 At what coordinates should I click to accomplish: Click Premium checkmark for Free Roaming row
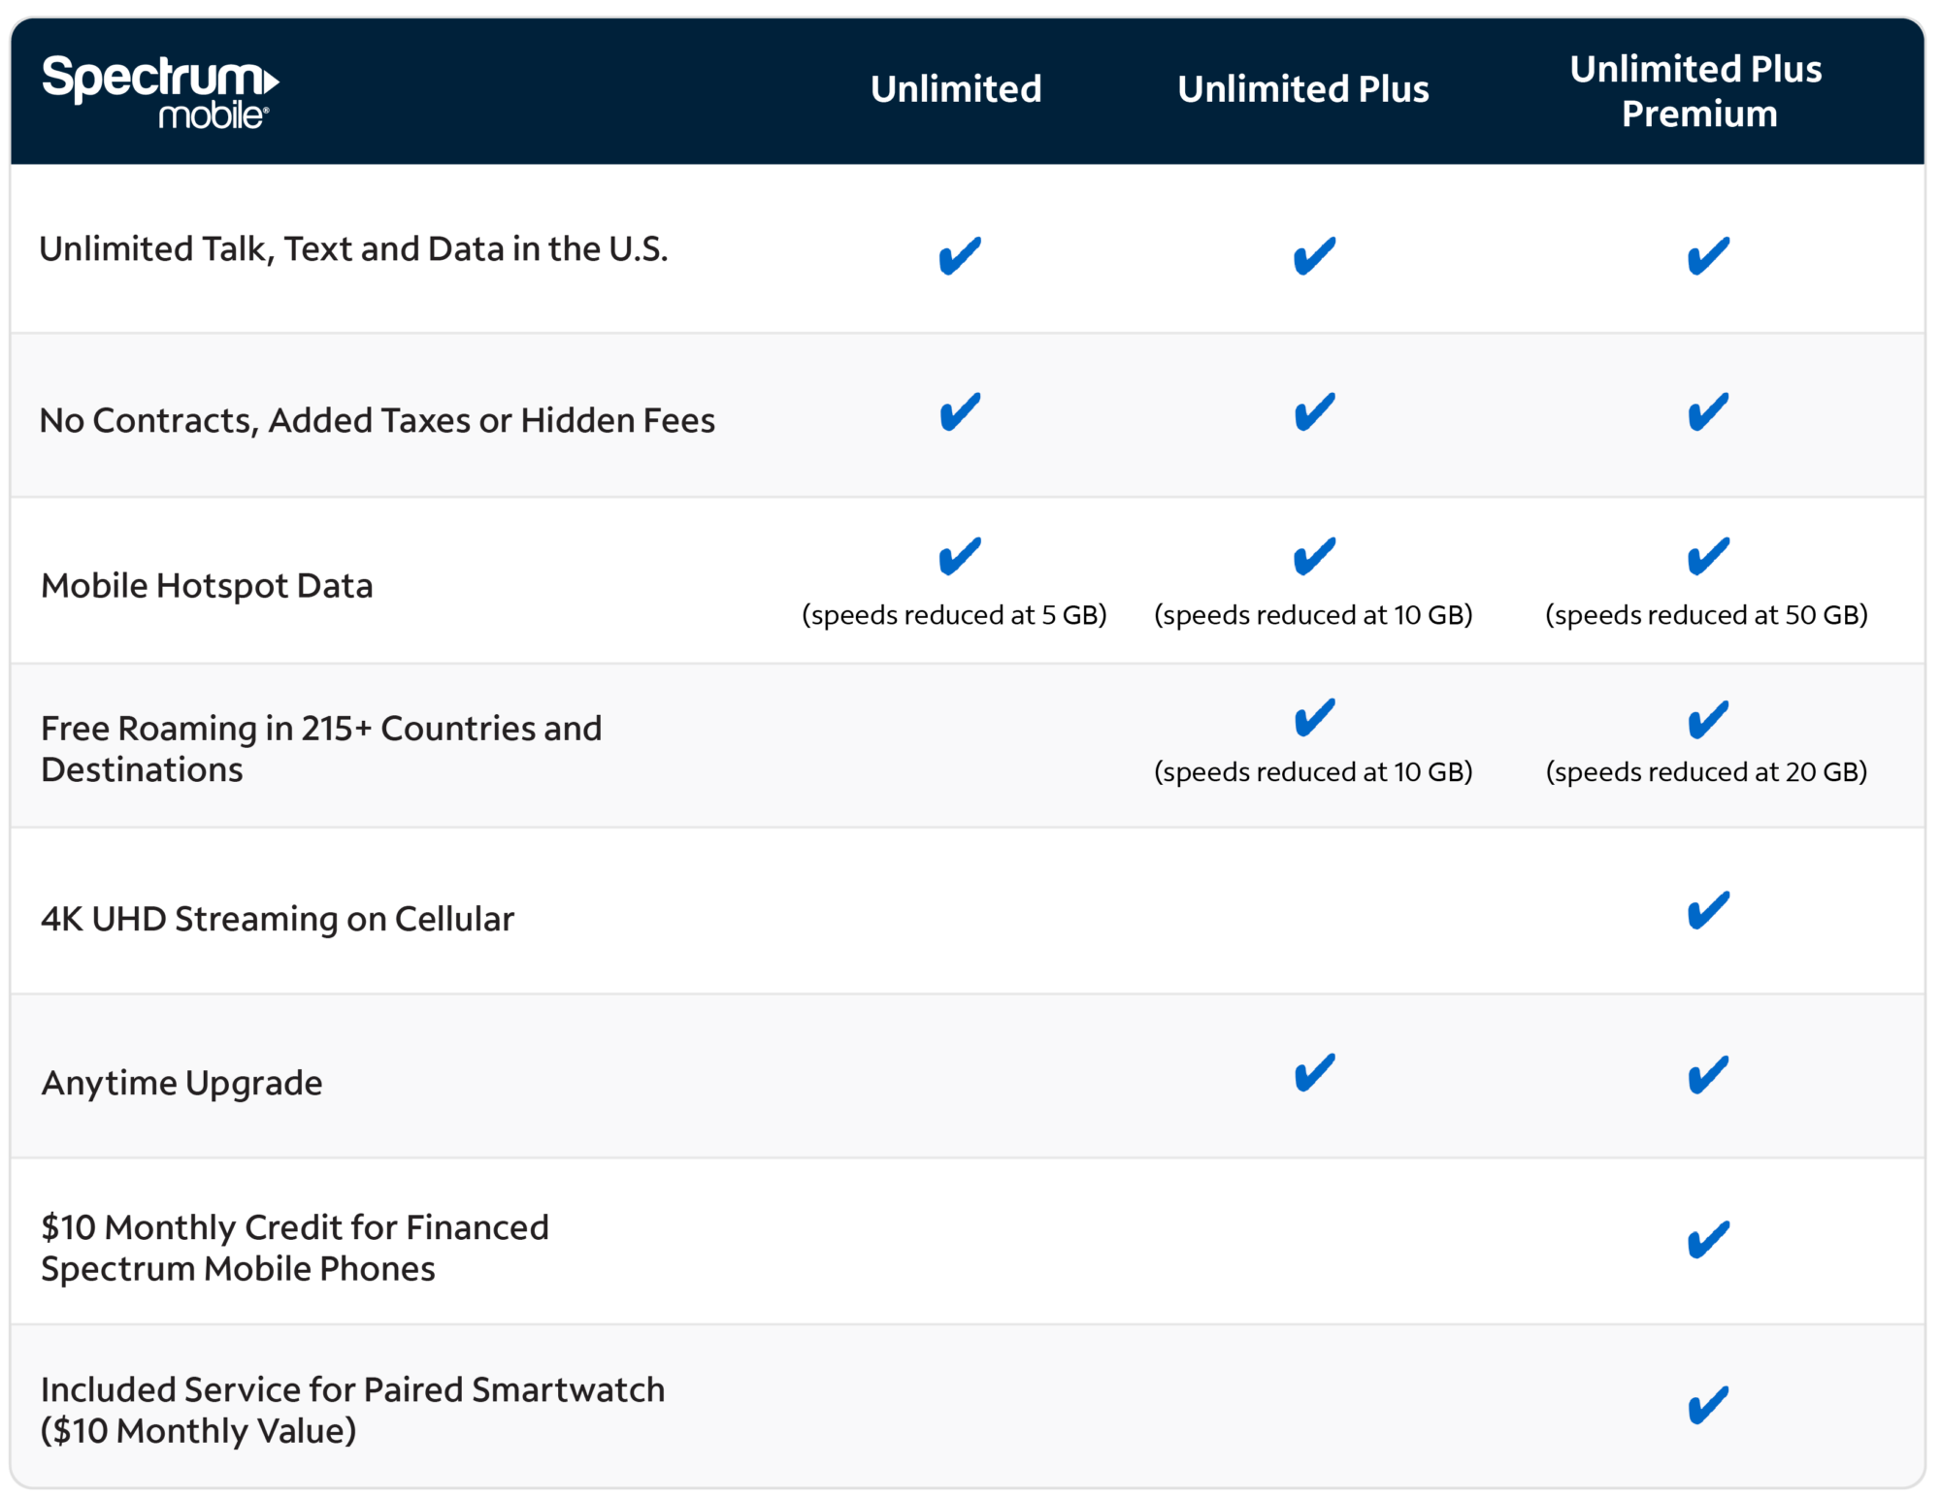click(x=1708, y=720)
